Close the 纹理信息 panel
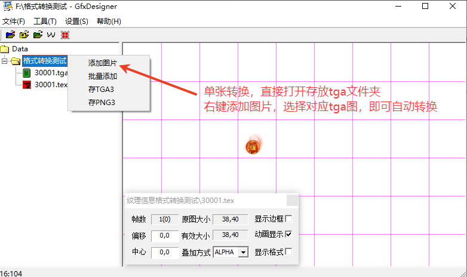This screenshot has width=467, height=277. click(x=291, y=201)
